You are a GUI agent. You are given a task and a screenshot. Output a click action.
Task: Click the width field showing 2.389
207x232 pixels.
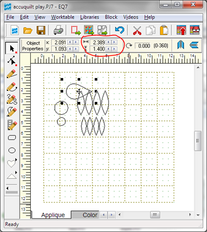[x=98, y=42]
